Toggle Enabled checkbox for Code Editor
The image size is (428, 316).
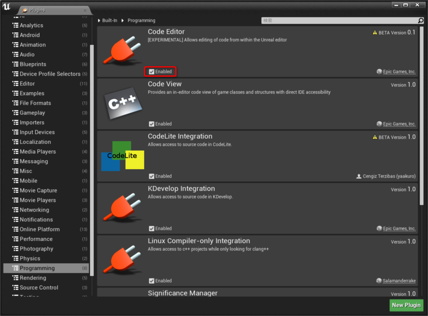coord(151,71)
